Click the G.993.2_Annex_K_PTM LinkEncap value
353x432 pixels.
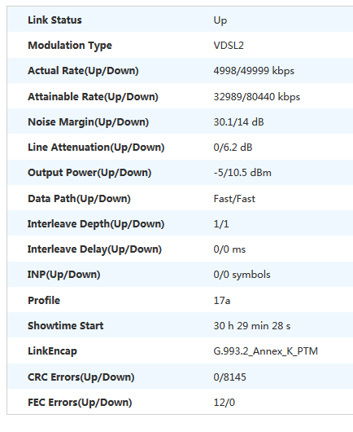[266, 351]
